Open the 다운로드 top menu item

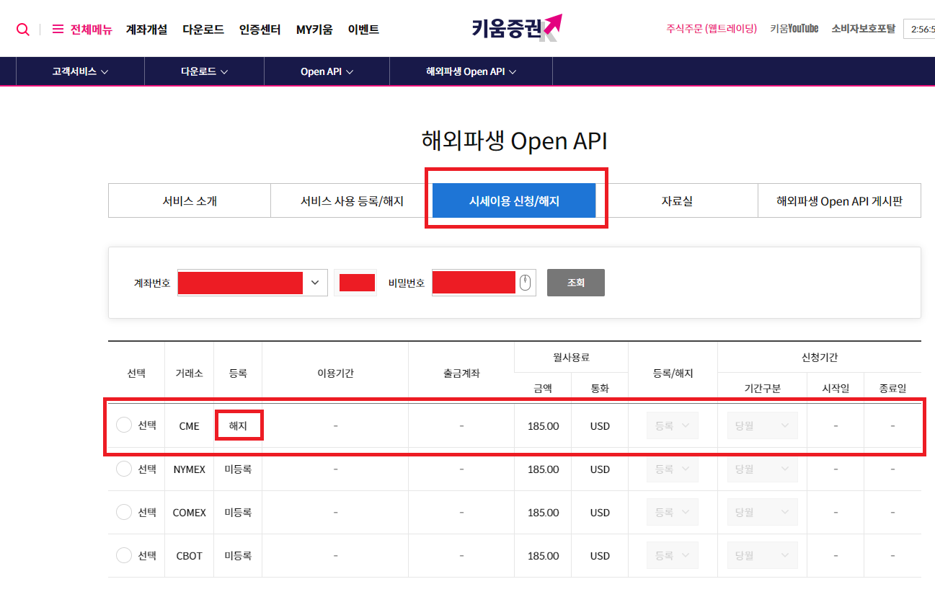[203, 30]
